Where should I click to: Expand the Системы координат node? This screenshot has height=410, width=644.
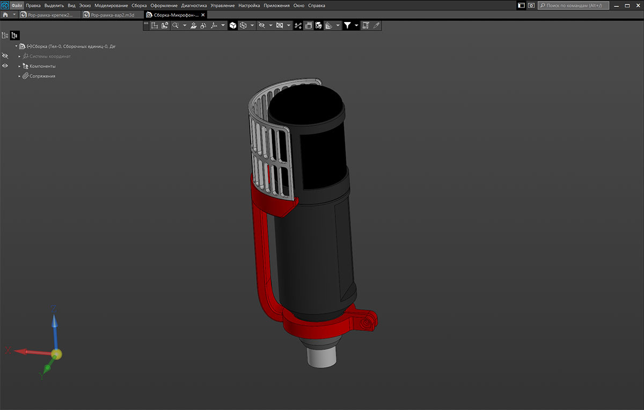[x=19, y=56]
